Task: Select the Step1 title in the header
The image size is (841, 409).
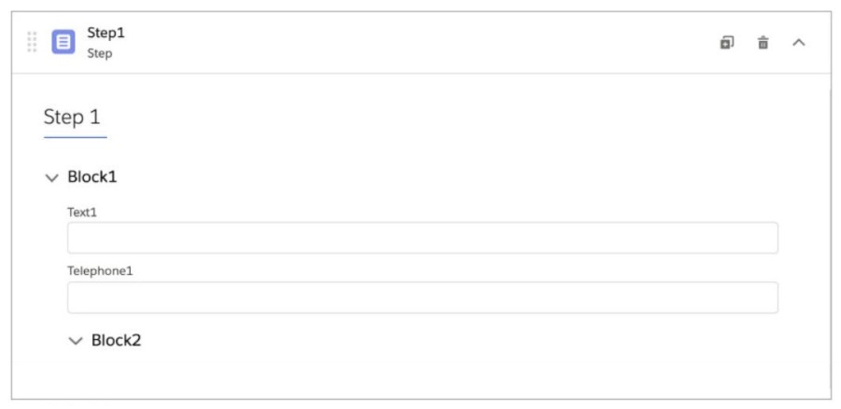Action: 105,33
